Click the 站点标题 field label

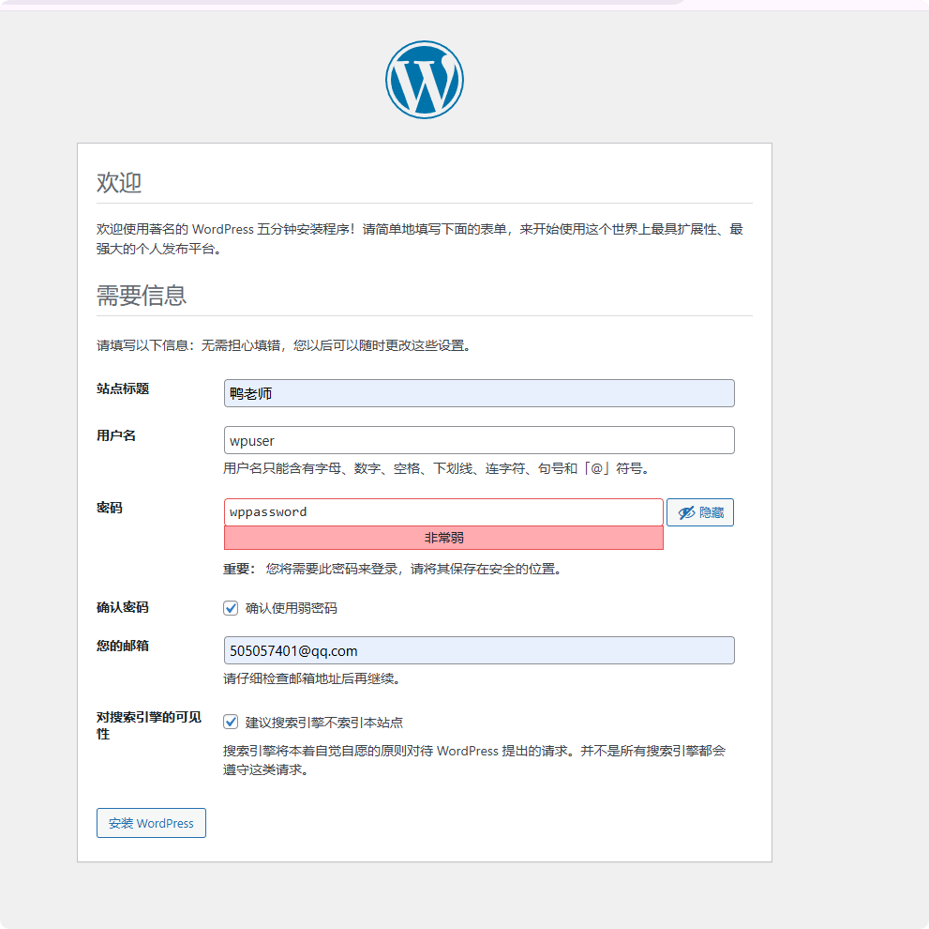(x=123, y=388)
